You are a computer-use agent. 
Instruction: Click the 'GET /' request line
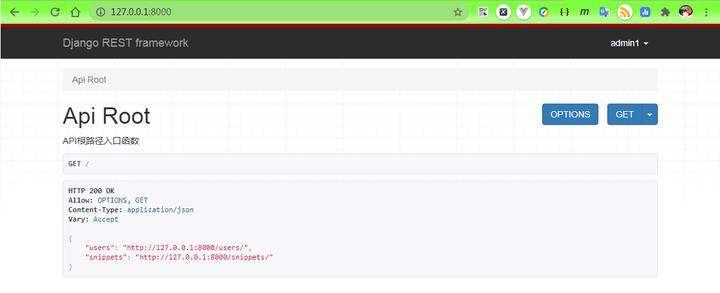[79, 164]
